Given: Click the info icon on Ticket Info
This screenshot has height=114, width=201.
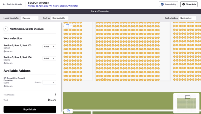Looking at the screenshot, I should 184,4.
